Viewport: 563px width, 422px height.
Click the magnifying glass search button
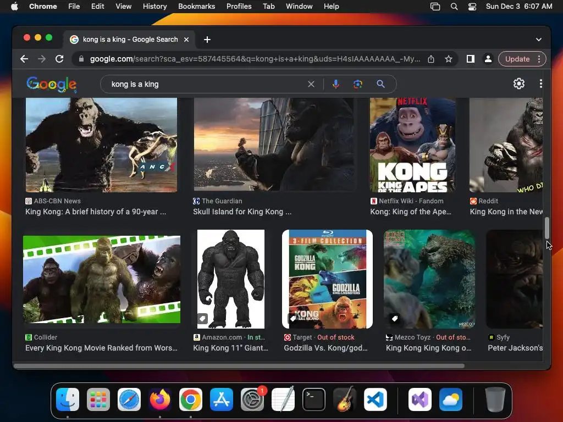[x=380, y=84]
